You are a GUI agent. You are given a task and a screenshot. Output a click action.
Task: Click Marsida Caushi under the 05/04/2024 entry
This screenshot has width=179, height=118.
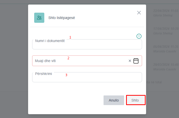[x=165, y=51]
